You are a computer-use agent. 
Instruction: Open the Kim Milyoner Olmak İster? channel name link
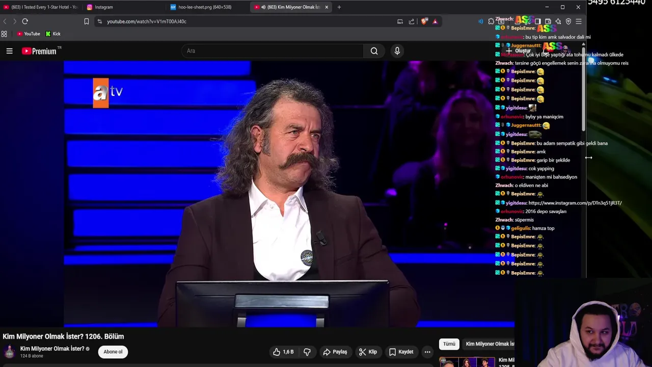click(52, 349)
